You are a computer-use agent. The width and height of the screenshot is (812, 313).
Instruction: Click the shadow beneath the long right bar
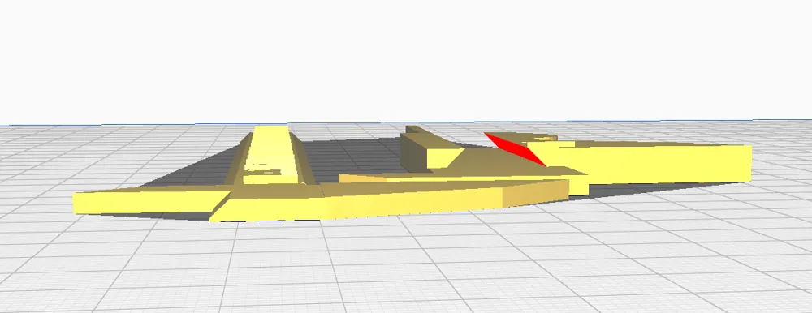[x=647, y=190]
